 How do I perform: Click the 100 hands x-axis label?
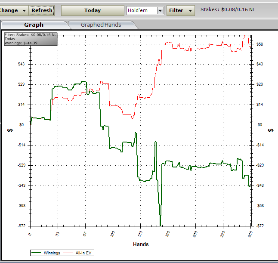coord(112,234)
